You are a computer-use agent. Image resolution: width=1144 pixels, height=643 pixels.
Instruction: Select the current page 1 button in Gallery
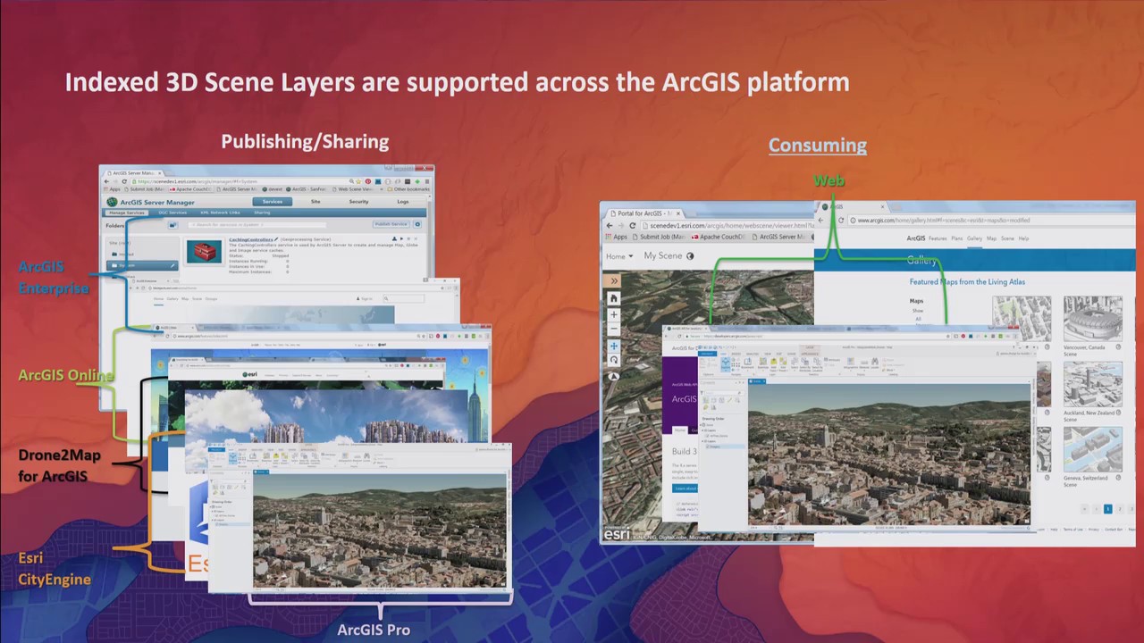pyautogui.click(x=1107, y=509)
